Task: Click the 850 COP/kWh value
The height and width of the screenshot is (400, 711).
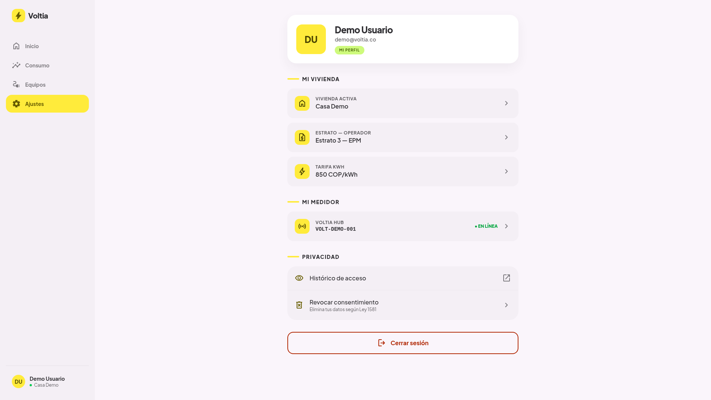Action: coord(336,174)
